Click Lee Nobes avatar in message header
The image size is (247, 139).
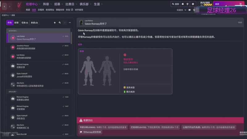click(x=81, y=23)
